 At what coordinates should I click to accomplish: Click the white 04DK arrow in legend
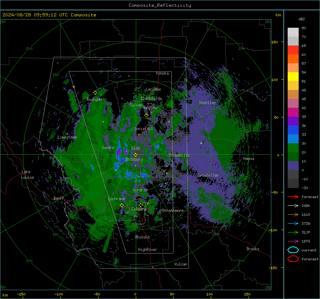tap(293, 205)
